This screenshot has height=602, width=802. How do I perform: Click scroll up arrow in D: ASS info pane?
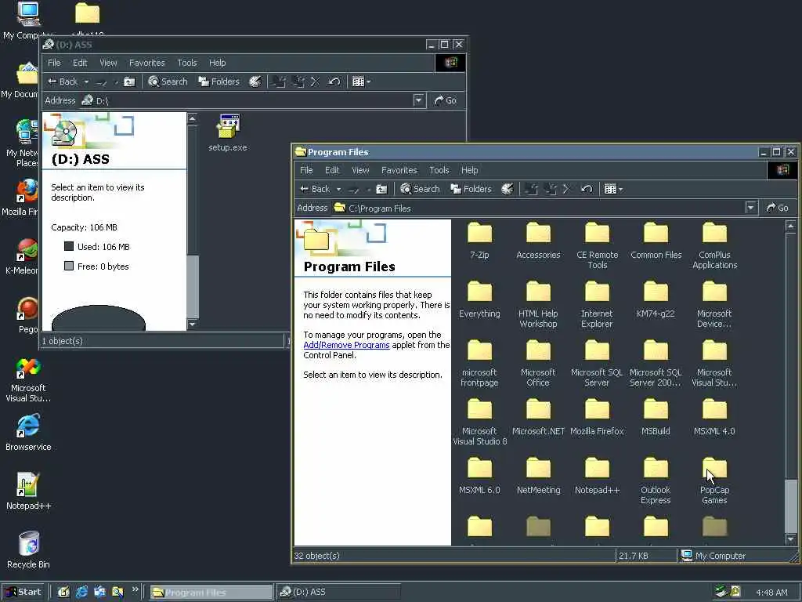pos(193,119)
